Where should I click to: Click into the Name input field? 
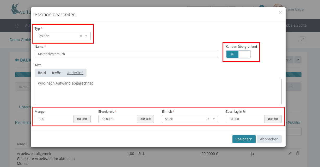click(x=126, y=54)
